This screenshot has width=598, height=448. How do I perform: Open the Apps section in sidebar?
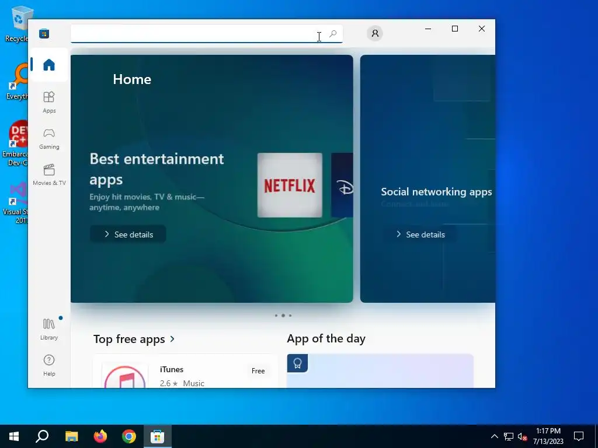pyautogui.click(x=49, y=102)
